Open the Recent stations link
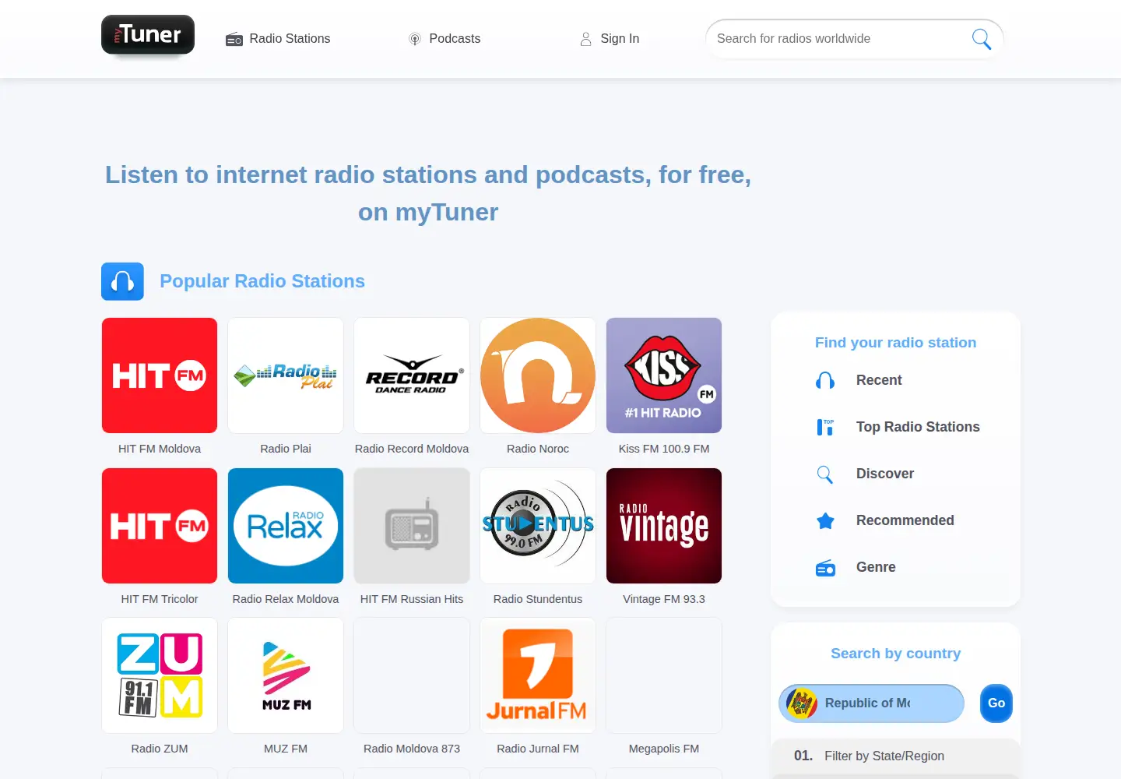The height and width of the screenshot is (779, 1121). (879, 380)
